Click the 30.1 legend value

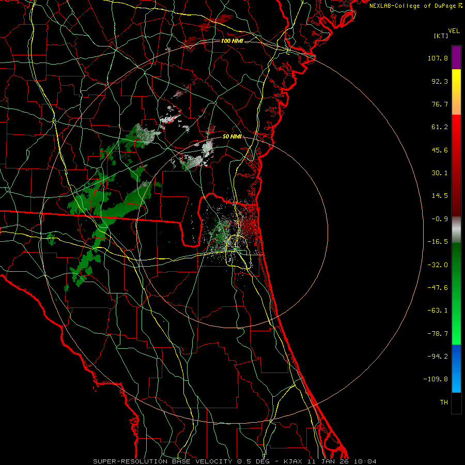[x=440, y=173]
